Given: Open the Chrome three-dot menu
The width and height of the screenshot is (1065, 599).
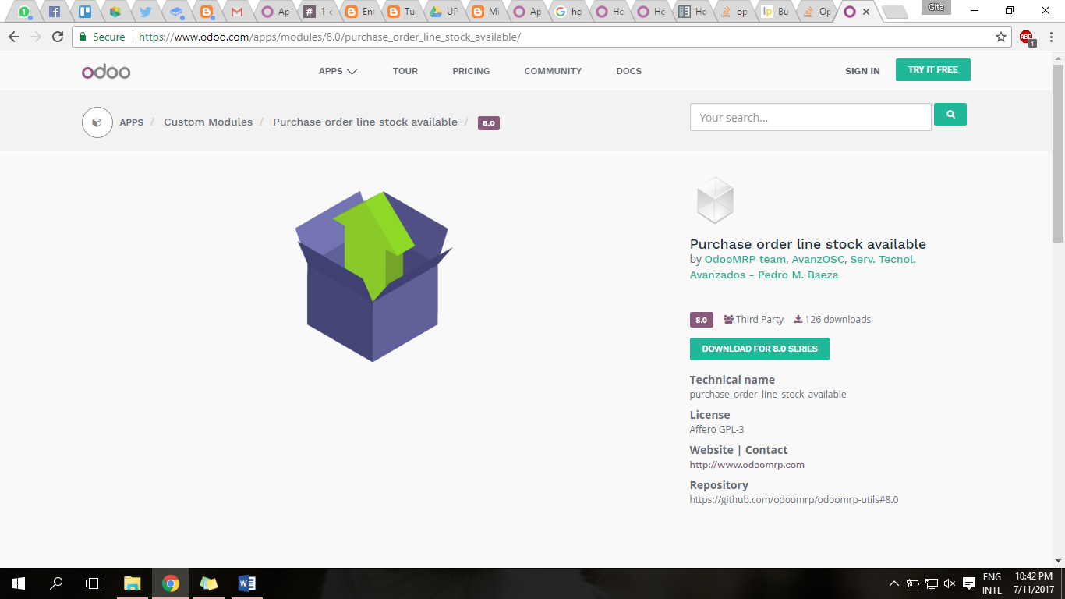Looking at the screenshot, I should [1051, 37].
